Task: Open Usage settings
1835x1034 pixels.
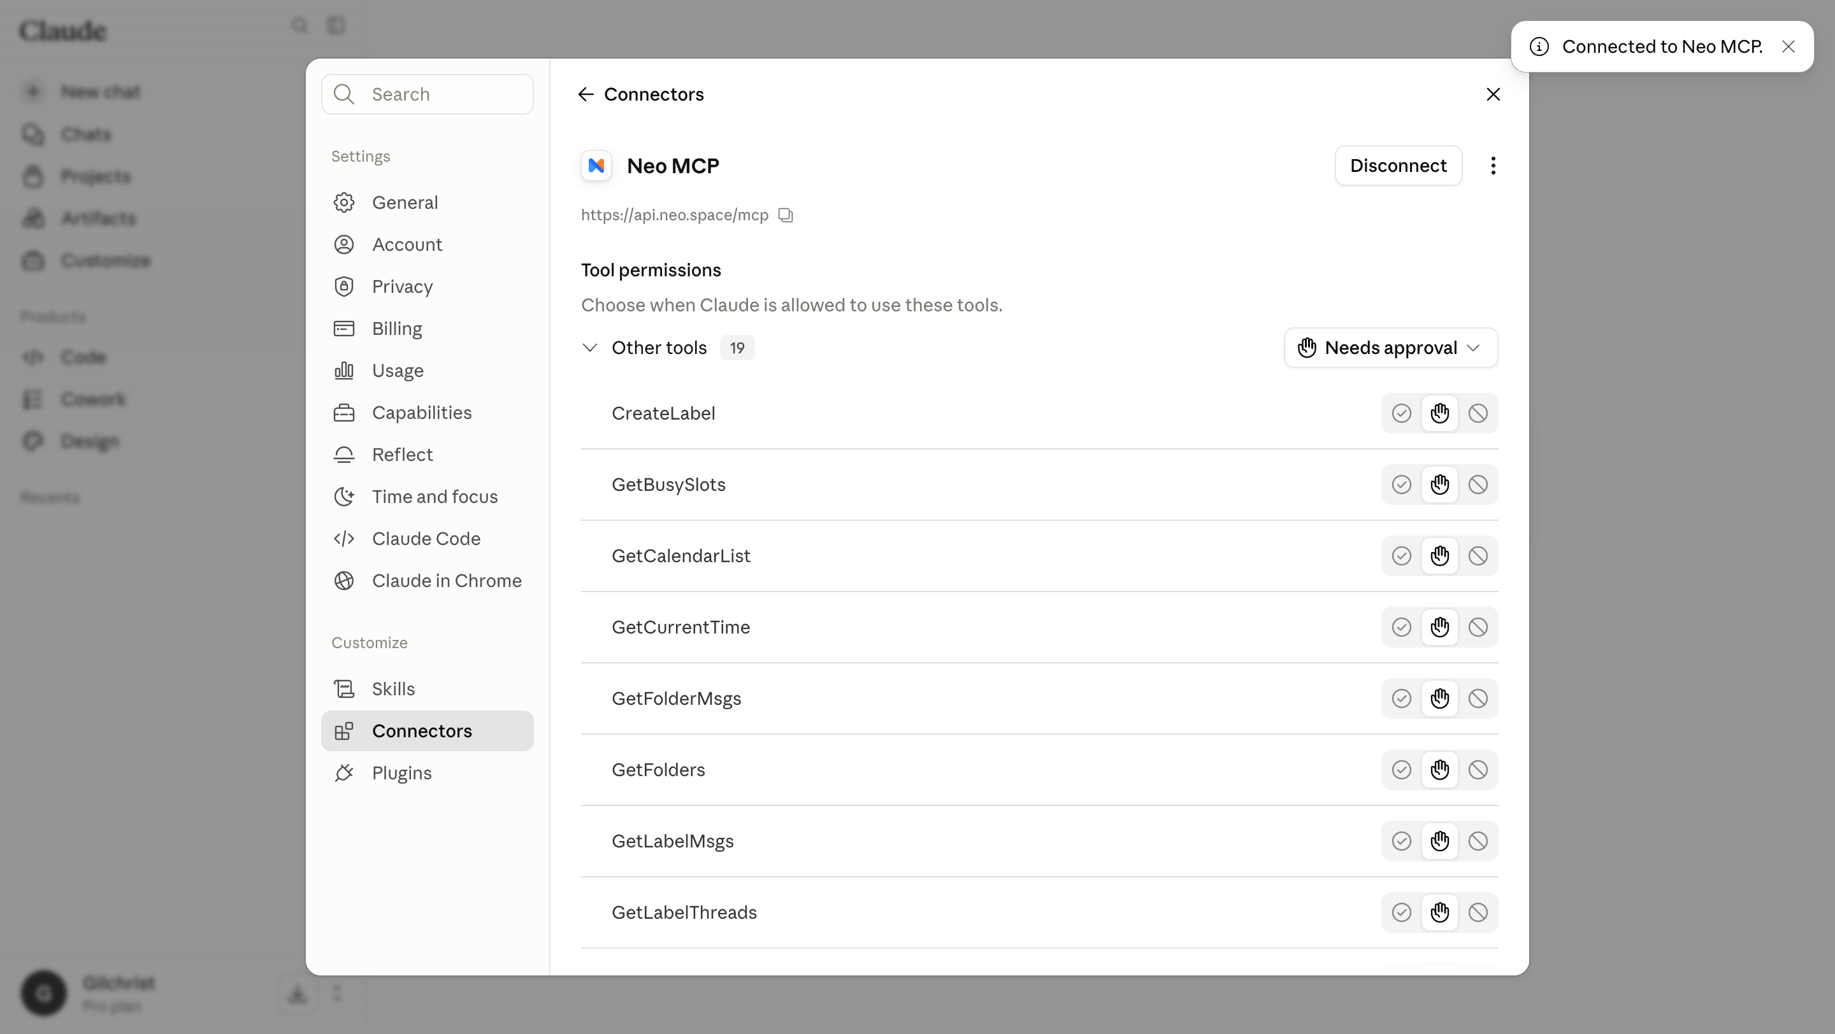Action: 428,371
